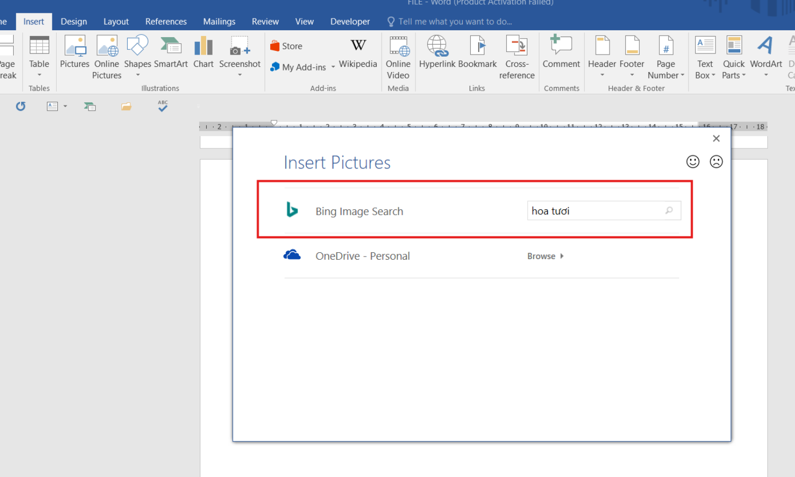The height and width of the screenshot is (477, 795).
Task: Switch to the Design tab
Action: [74, 22]
